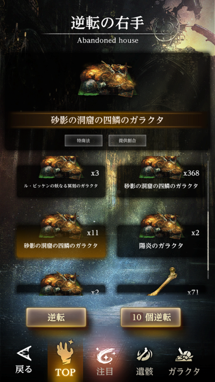Click the Abandoned house subtitle text

(107, 40)
